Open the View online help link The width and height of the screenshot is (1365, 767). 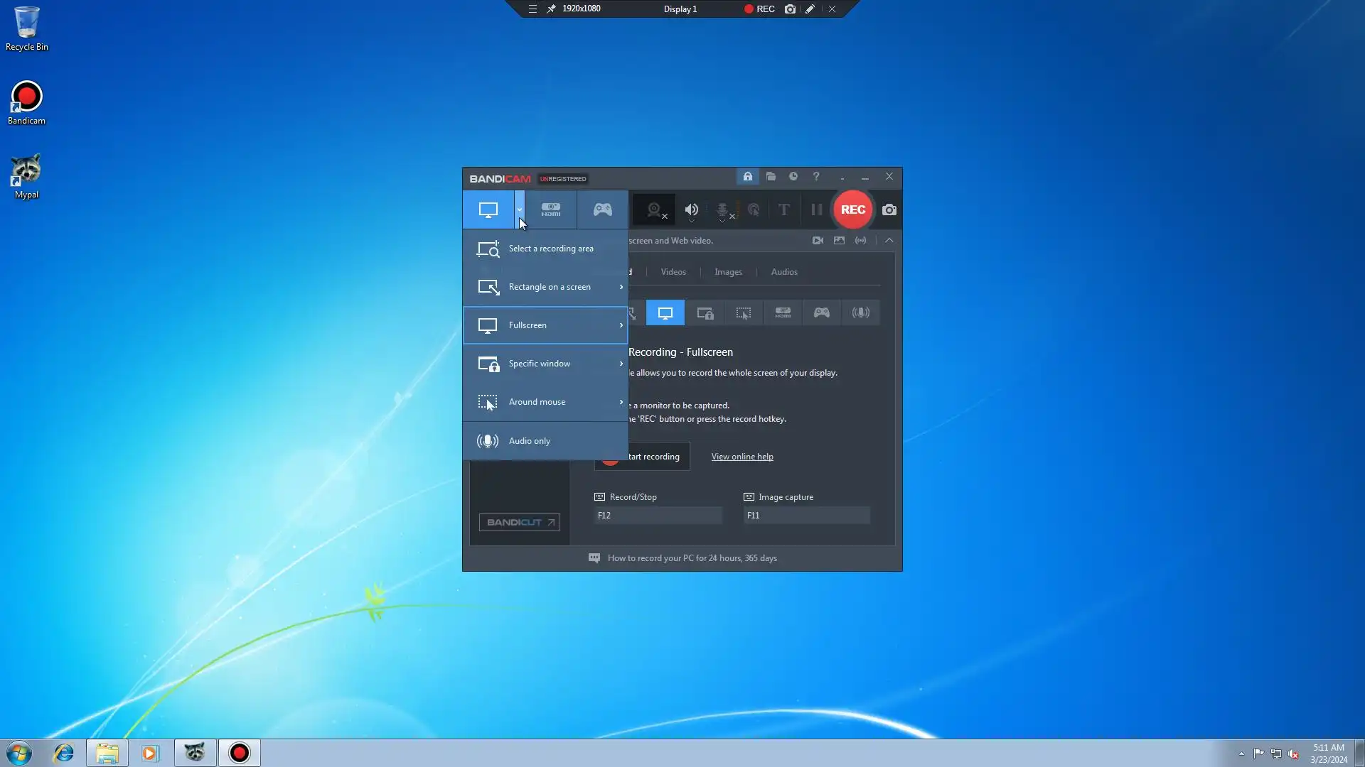[742, 457]
